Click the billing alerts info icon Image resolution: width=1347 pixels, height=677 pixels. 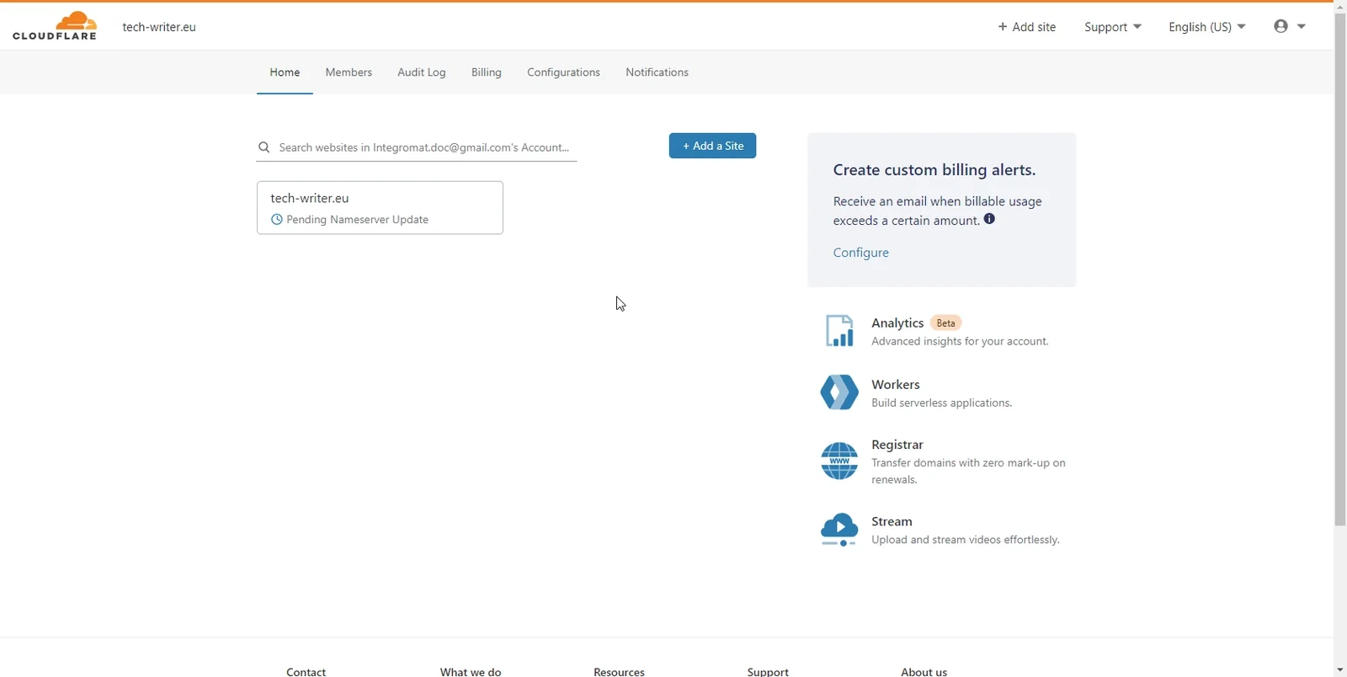point(989,219)
